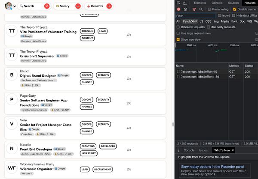Switch to the Sources tab
Viewport: 258px width, 179px height.
233,3
